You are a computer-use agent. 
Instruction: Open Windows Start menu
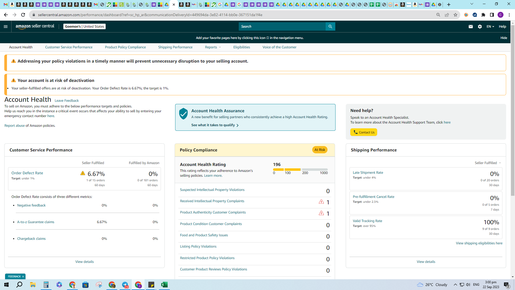[6, 285]
